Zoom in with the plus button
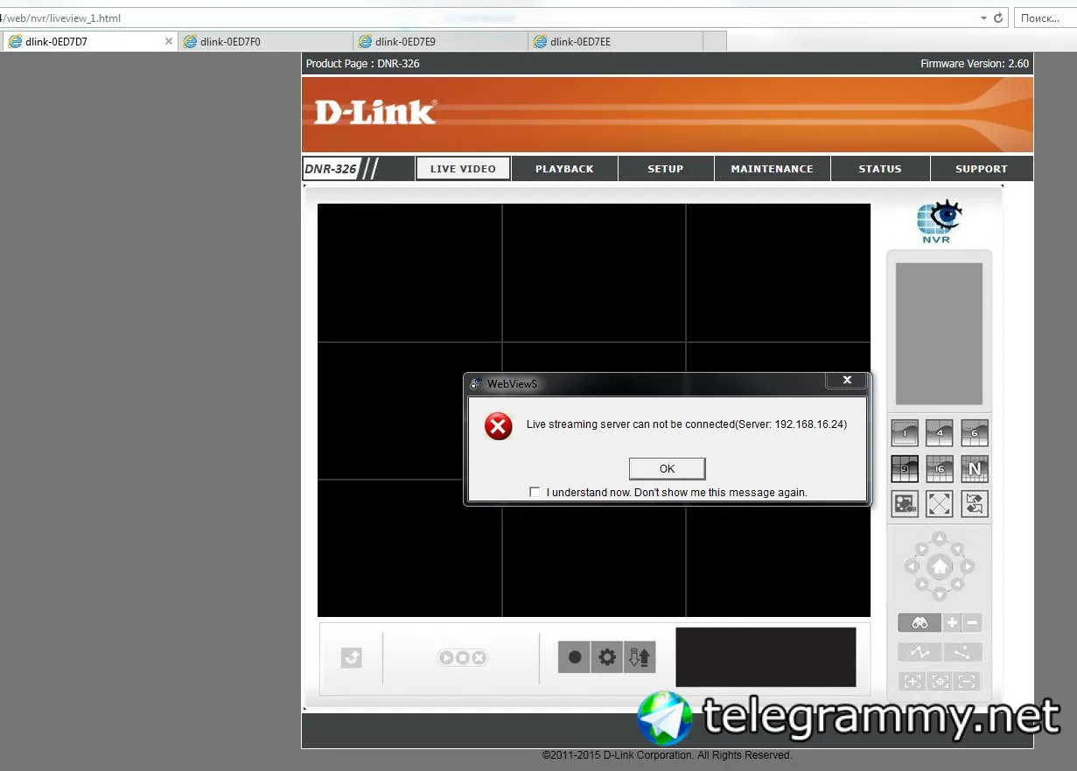The height and width of the screenshot is (771, 1077). (x=953, y=623)
